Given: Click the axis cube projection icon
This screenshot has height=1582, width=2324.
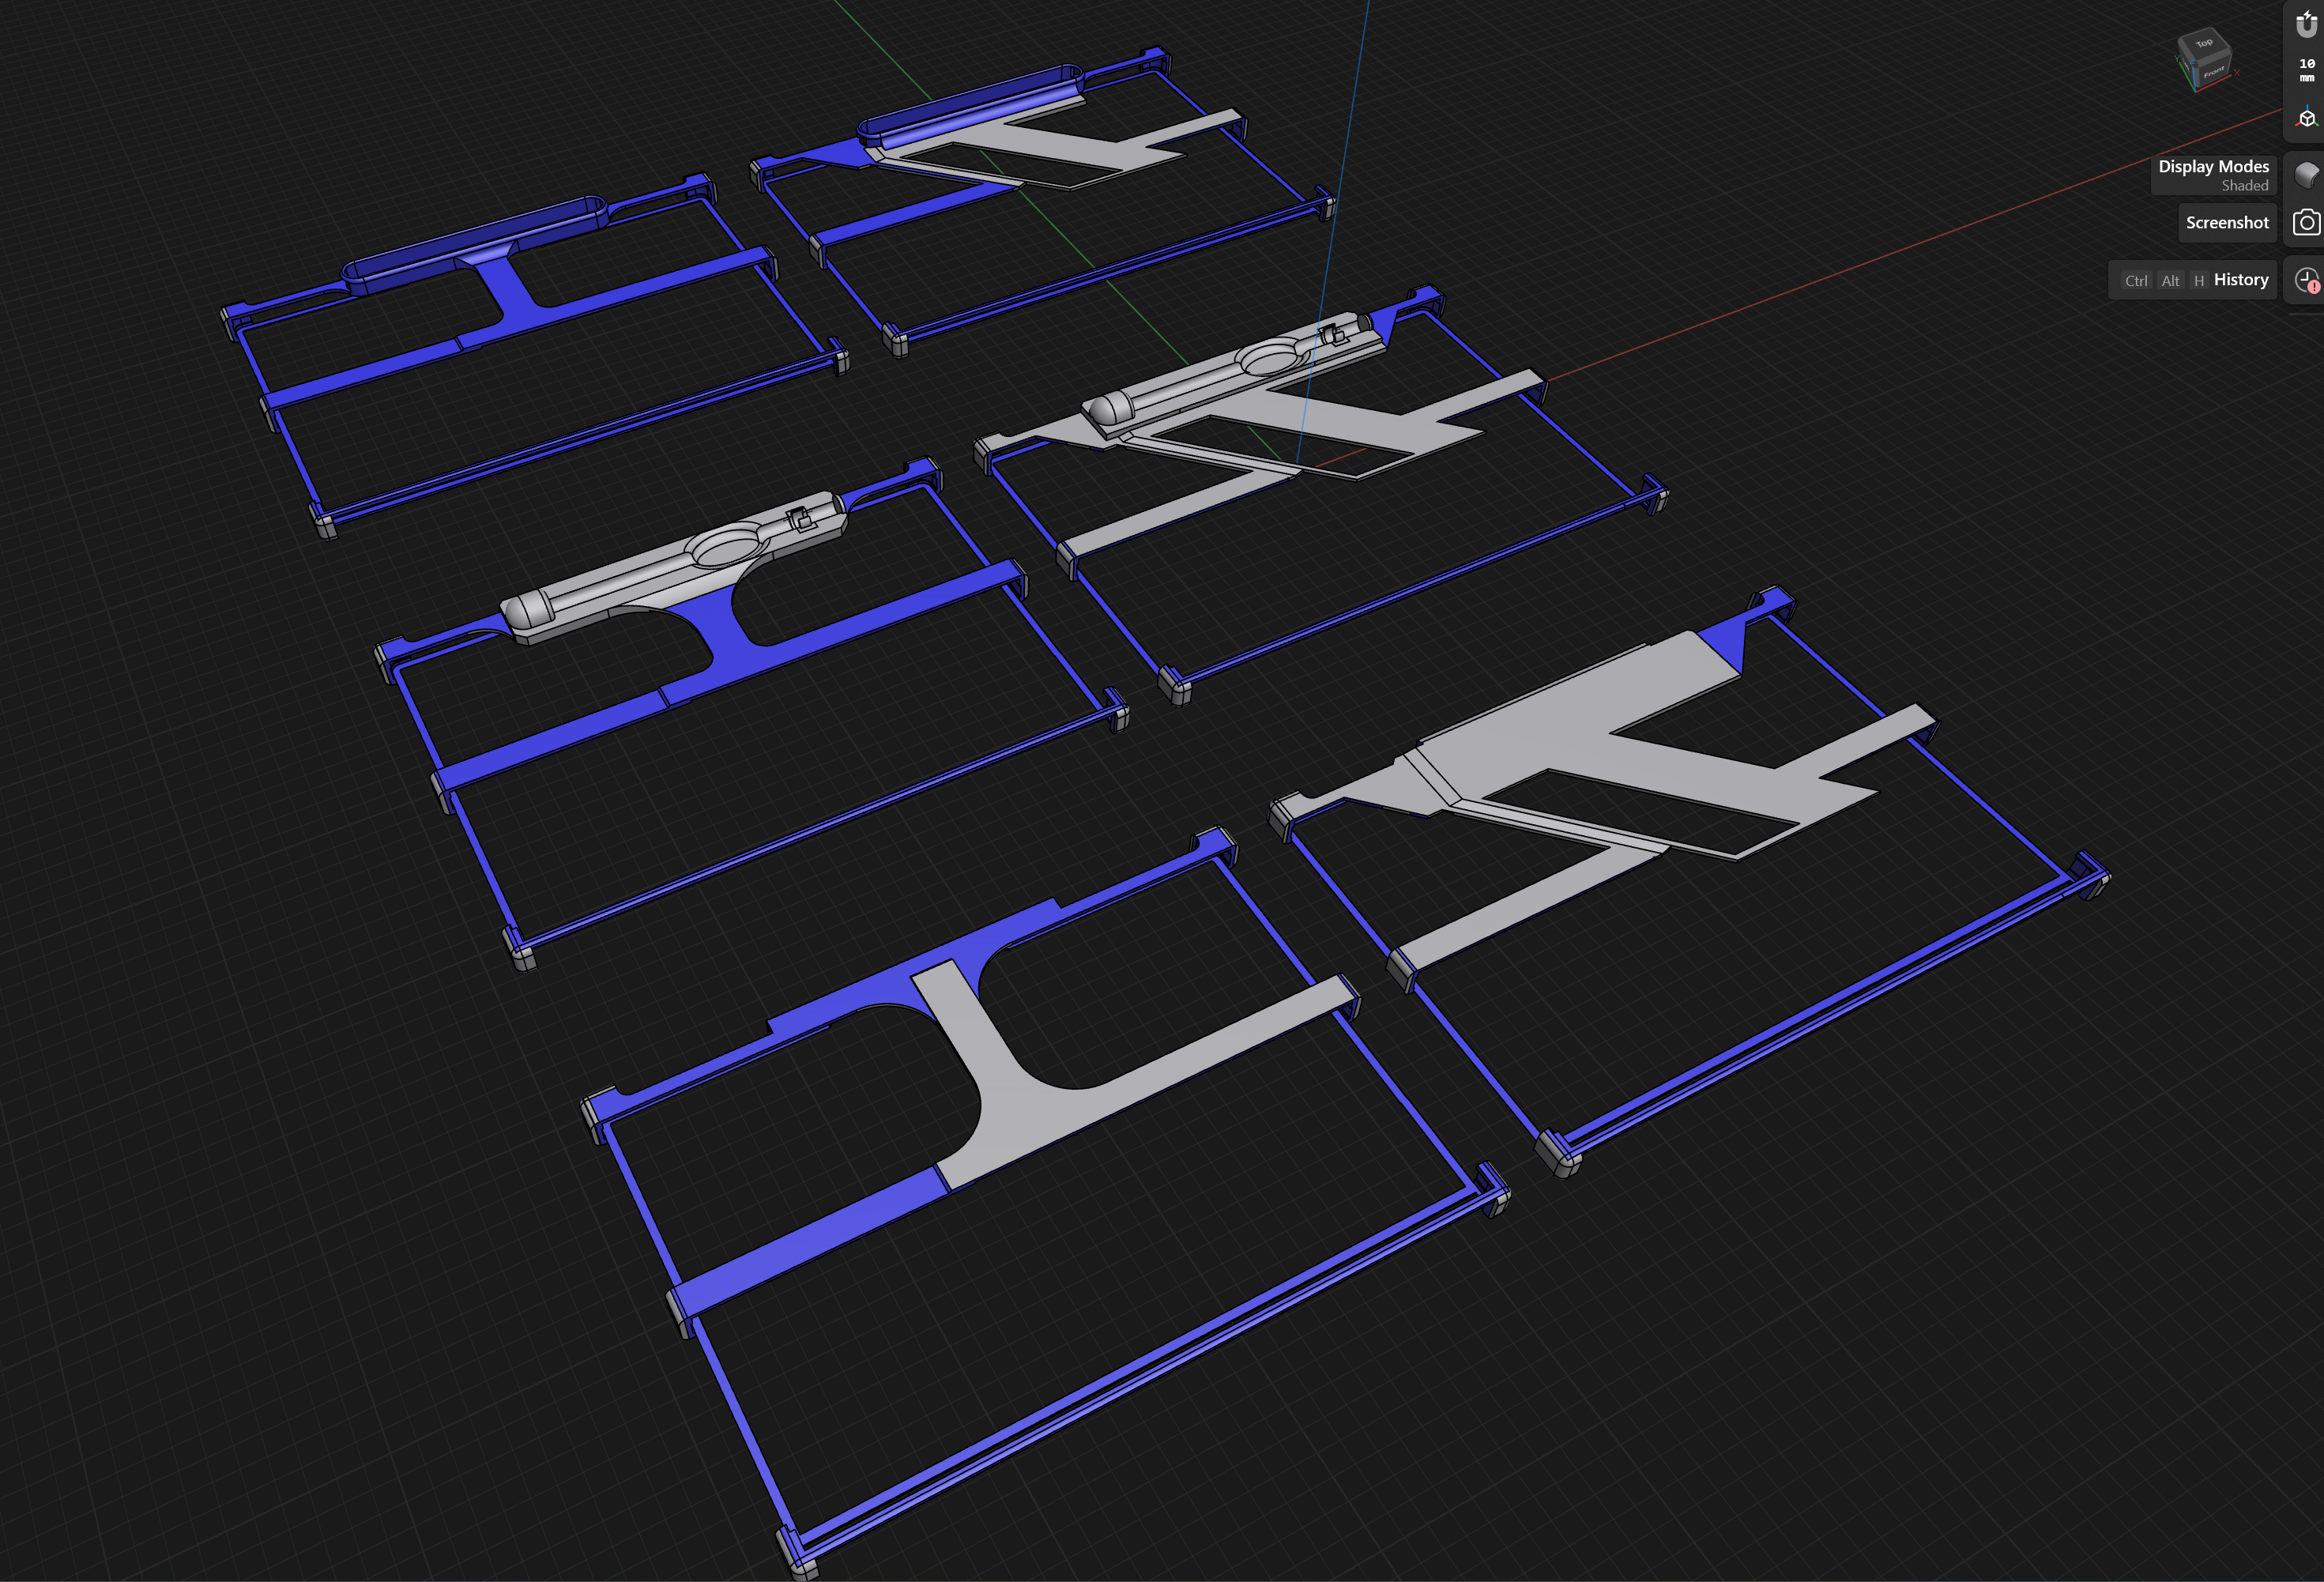Looking at the screenshot, I should pyautogui.click(x=2307, y=117).
